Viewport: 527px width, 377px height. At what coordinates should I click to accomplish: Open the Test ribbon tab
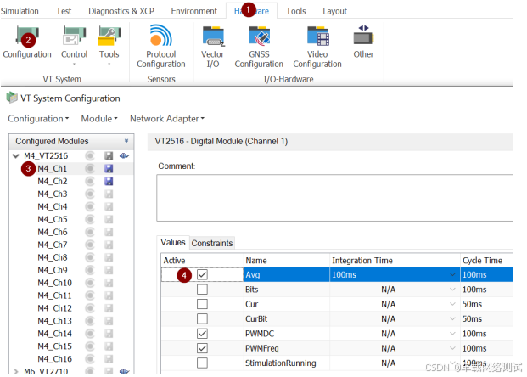(x=64, y=11)
